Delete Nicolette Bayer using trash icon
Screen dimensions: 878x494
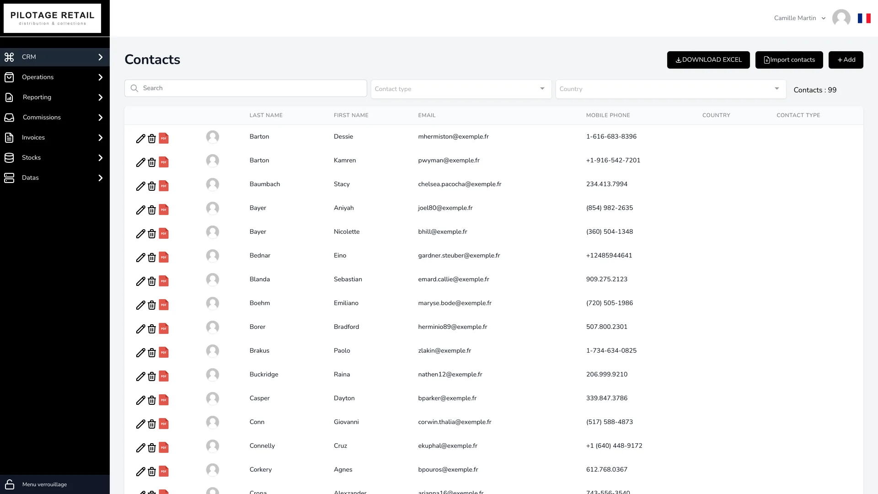pyautogui.click(x=152, y=234)
